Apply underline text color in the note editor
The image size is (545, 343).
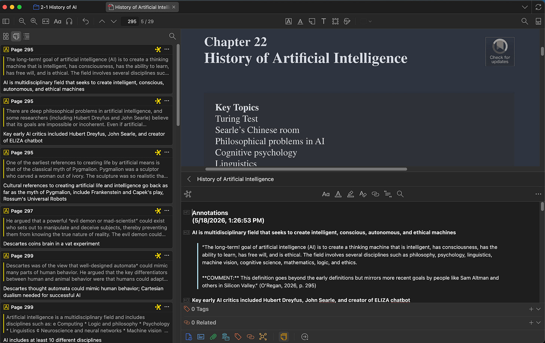click(338, 194)
